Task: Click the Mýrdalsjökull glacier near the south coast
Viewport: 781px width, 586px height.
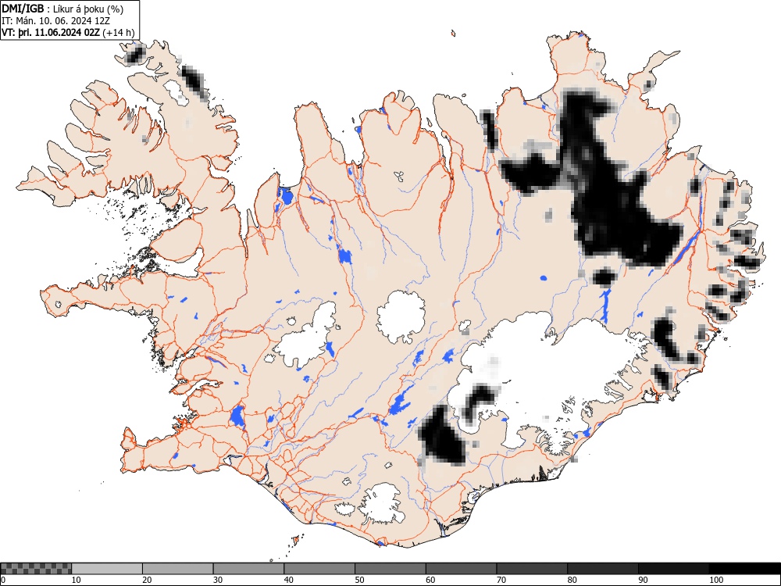Action: [381, 503]
